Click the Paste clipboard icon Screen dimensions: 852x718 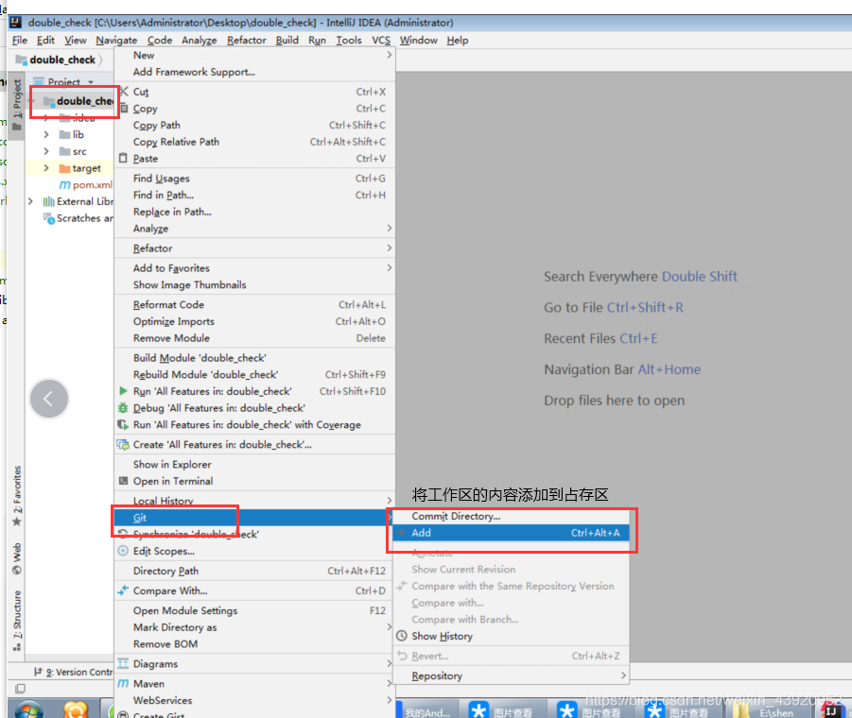point(123,158)
